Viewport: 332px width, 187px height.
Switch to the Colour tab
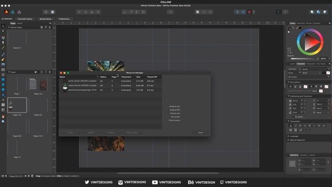293,23
